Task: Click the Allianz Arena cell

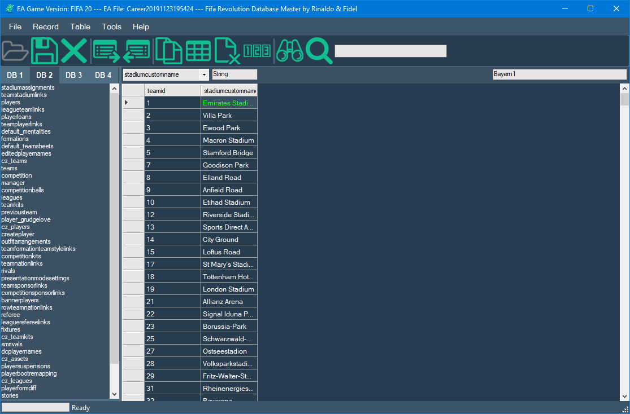Action: (229, 302)
